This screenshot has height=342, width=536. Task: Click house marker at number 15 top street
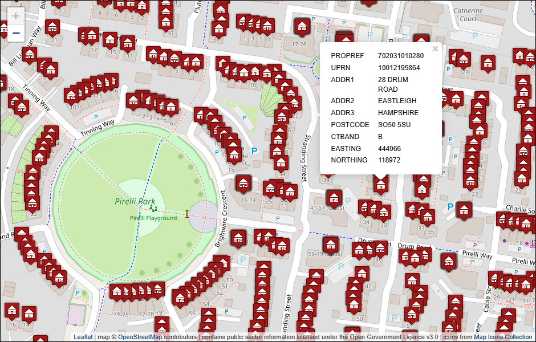click(x=110, y=40)
